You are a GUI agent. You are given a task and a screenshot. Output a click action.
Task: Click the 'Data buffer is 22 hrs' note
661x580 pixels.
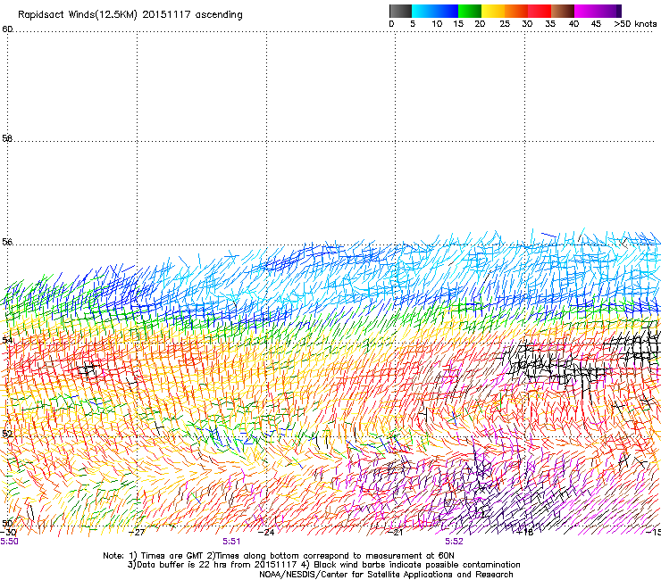pyautogui.click(x=323, y=565)
